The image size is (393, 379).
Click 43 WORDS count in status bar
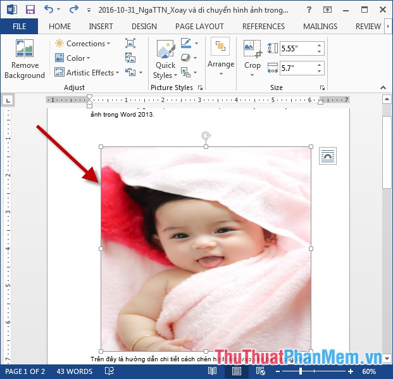click(75, 371)
